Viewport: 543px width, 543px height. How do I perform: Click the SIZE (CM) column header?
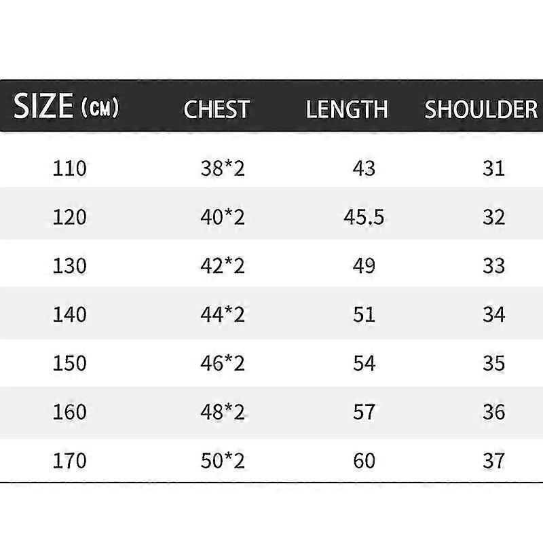(x=66, y=106)
